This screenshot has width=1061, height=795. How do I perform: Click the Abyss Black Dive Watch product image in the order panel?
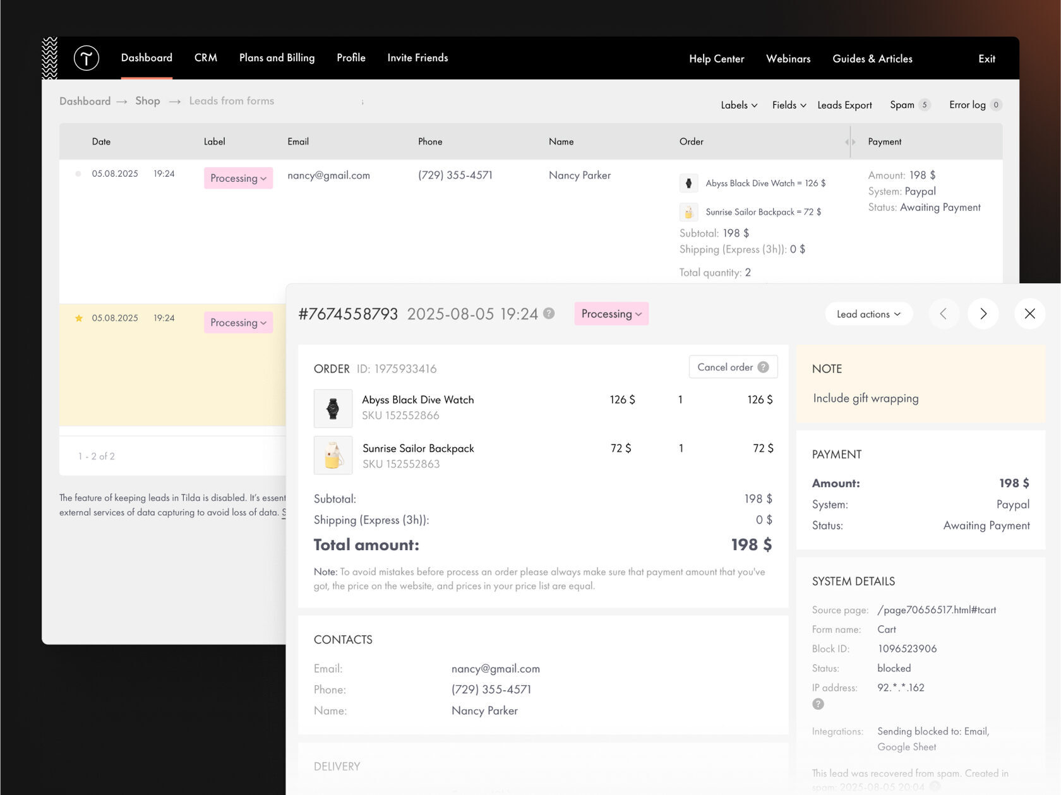[333, 409]
